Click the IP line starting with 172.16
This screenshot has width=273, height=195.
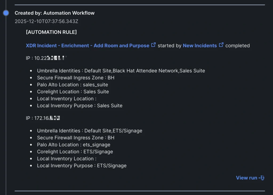point(43,118)
